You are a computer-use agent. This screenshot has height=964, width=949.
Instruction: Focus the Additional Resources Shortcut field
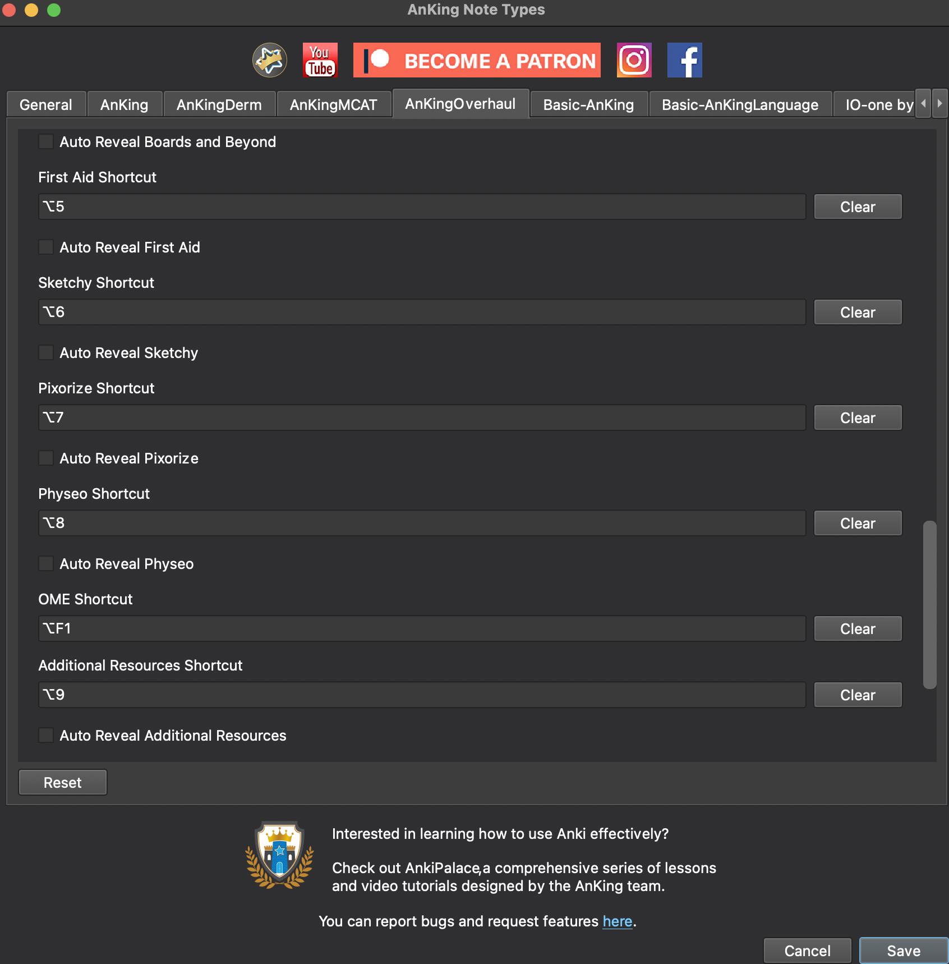(422, 695)
